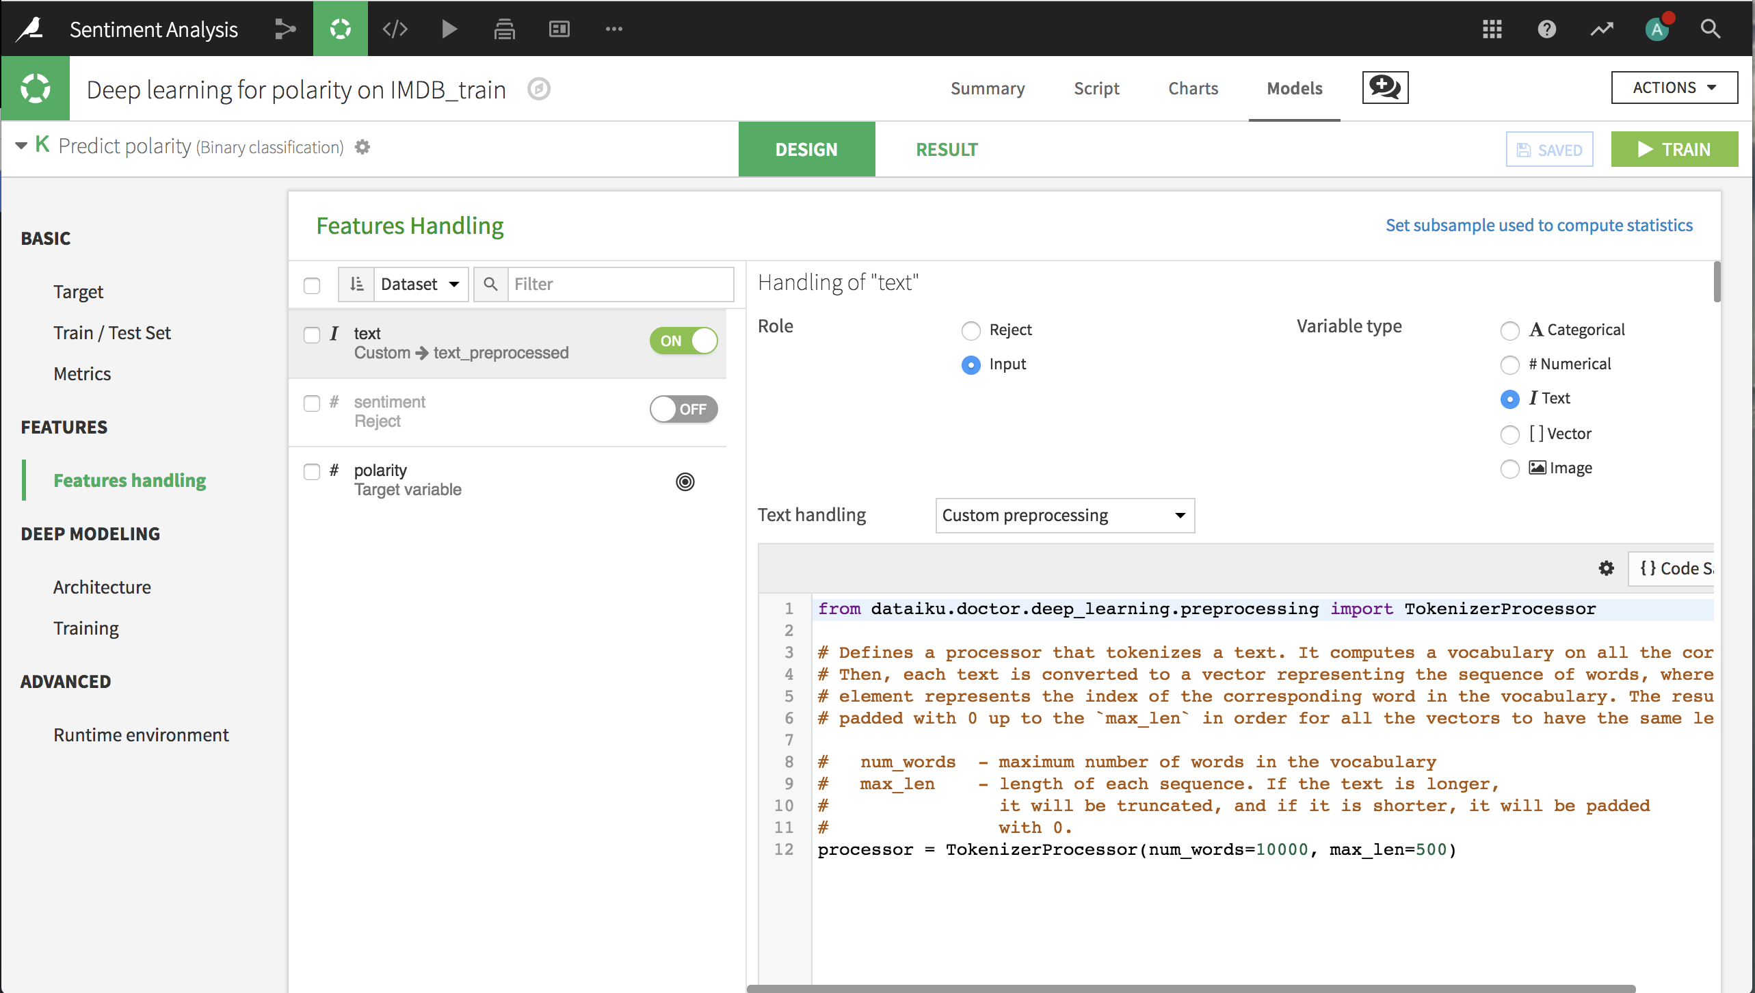Click the Filter features input field
The width and height of the screenshot is (1755, 993).
point(620,284)
